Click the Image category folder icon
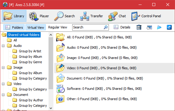The width and height of the screenshot is (175, 111). coord(60,58)
